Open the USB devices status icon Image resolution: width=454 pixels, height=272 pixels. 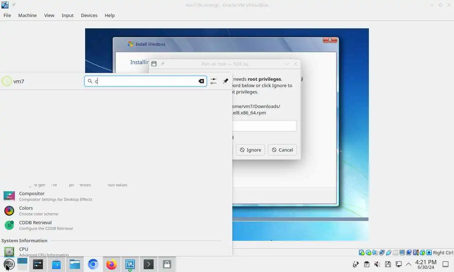coord(389,253)
